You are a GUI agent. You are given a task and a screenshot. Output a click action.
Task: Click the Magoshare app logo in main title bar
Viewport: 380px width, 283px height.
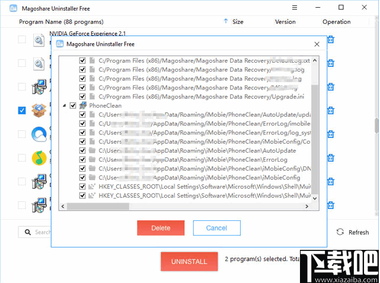[x=13, y=8]
